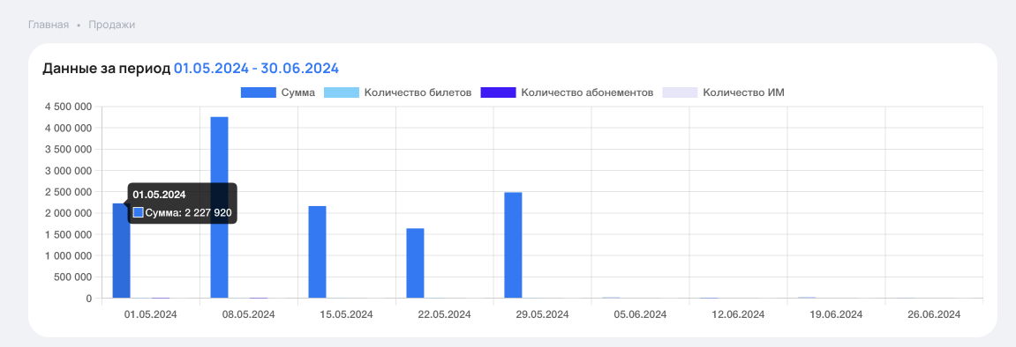Click the Сумма bar for 01.05.2024
Image resolution: width=1016 pixels, height=347 pixels.
pyautogui.click(x=121, y=251)
